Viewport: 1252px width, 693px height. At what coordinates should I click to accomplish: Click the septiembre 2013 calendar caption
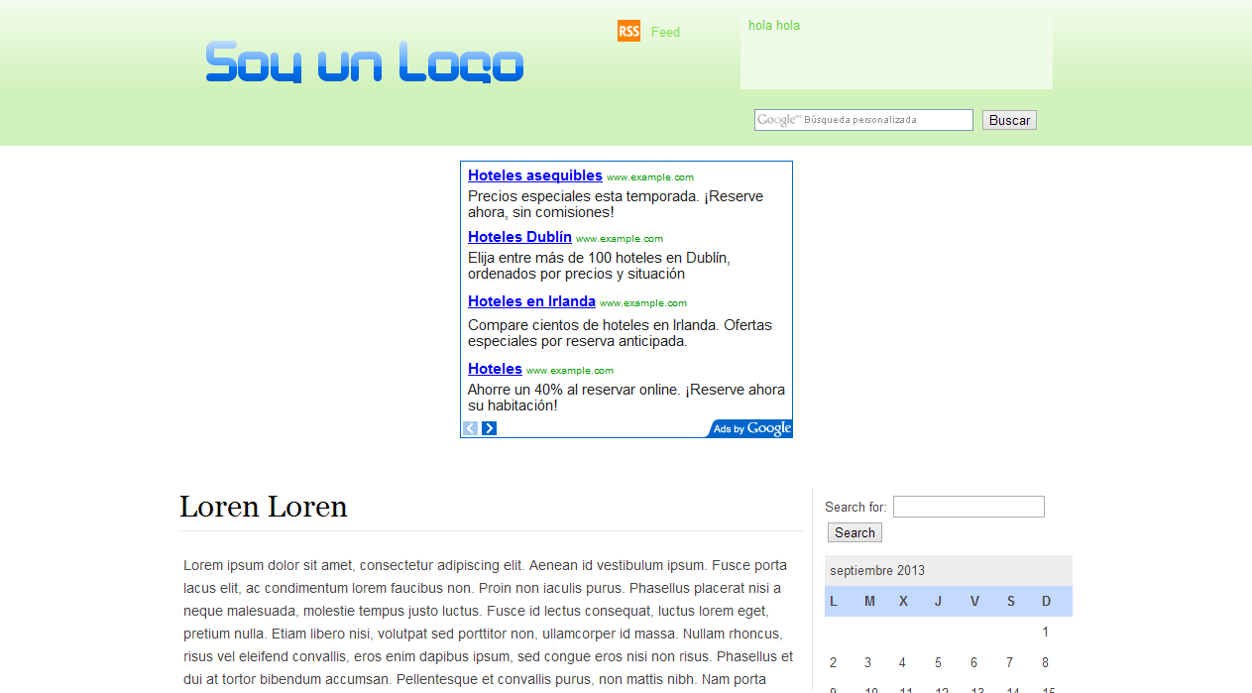[877, 571]
